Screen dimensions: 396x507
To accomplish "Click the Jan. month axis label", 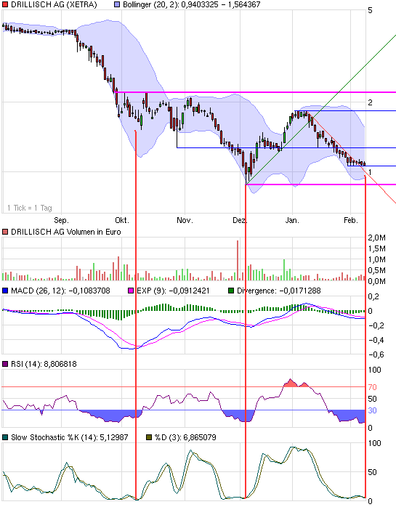I will point(292,221).
